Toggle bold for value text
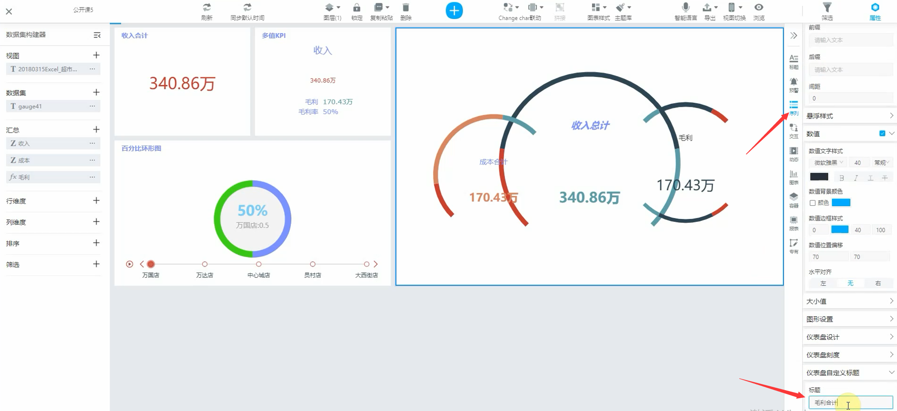This screenshot has width=897, height=411. point(841,178)
